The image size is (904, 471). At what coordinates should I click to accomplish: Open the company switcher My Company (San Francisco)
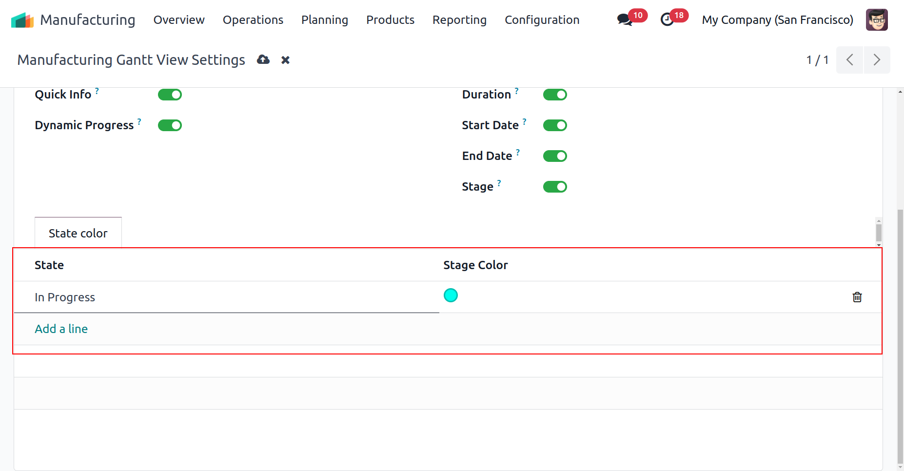click(x=777, y=20)
